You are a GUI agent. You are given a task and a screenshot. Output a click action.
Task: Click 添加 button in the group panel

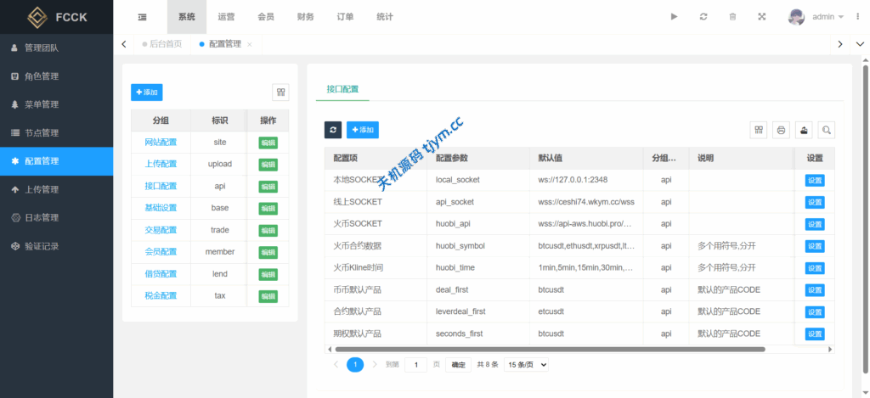146,92
